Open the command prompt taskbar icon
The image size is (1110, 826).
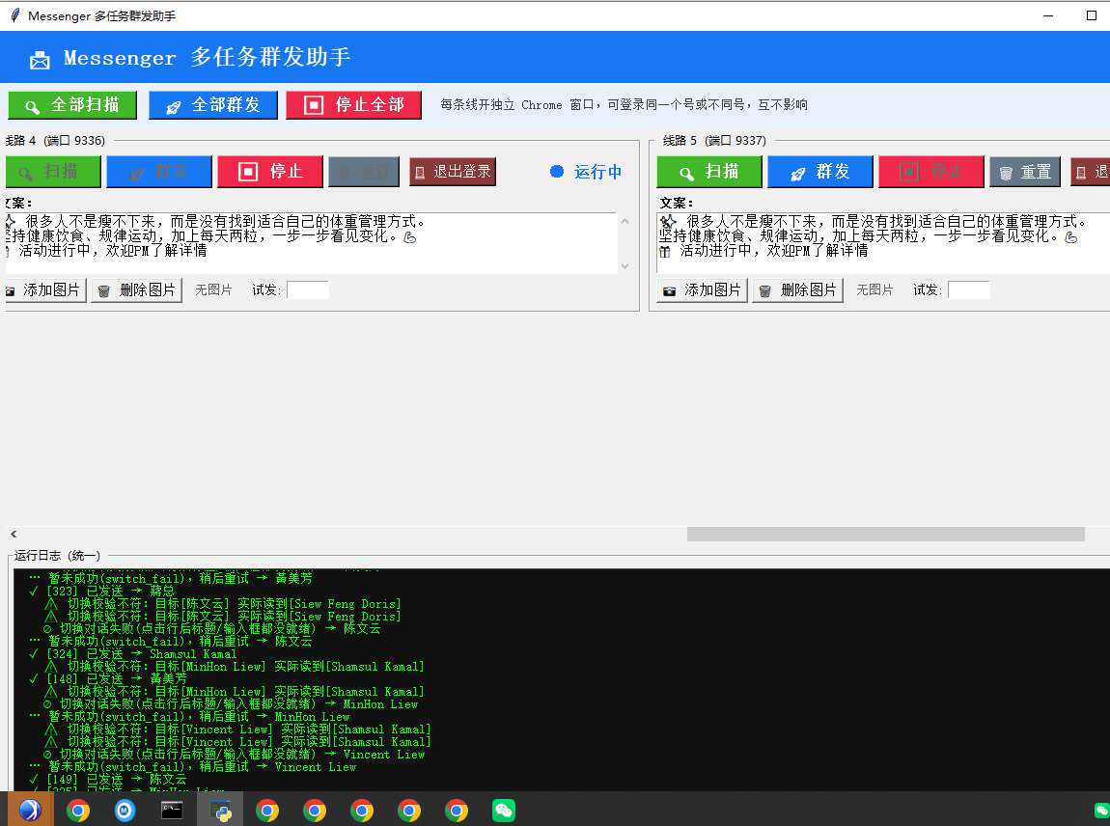click(x=172, y=811)
